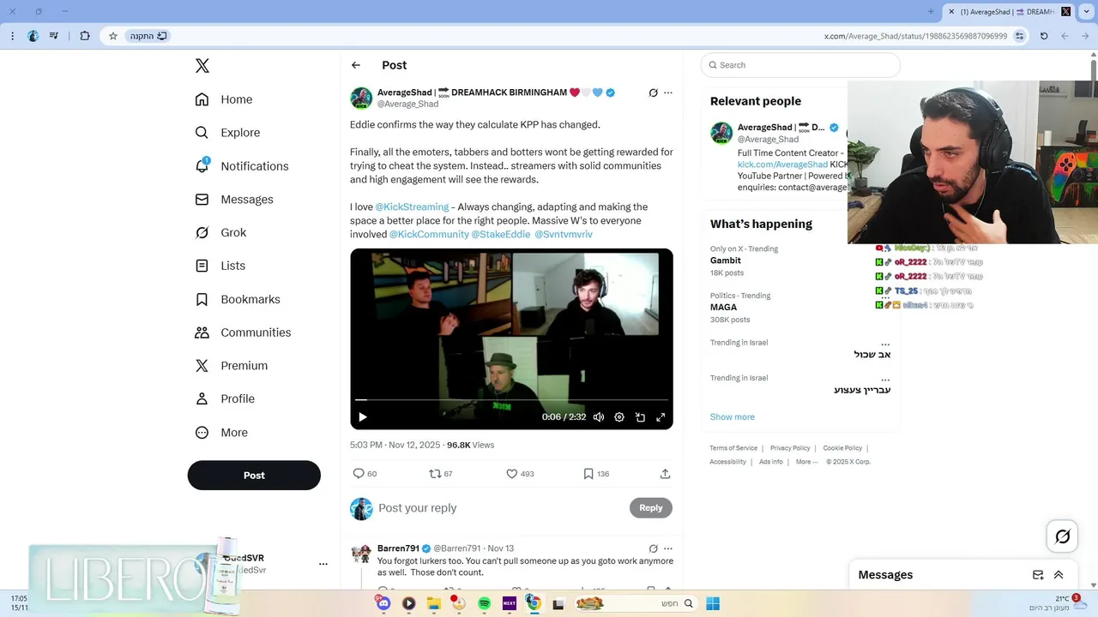This screenshot has height=617, width=1098.
Task: Compose a new message from Messages drawer
Action: click(x=1038, y=575)
